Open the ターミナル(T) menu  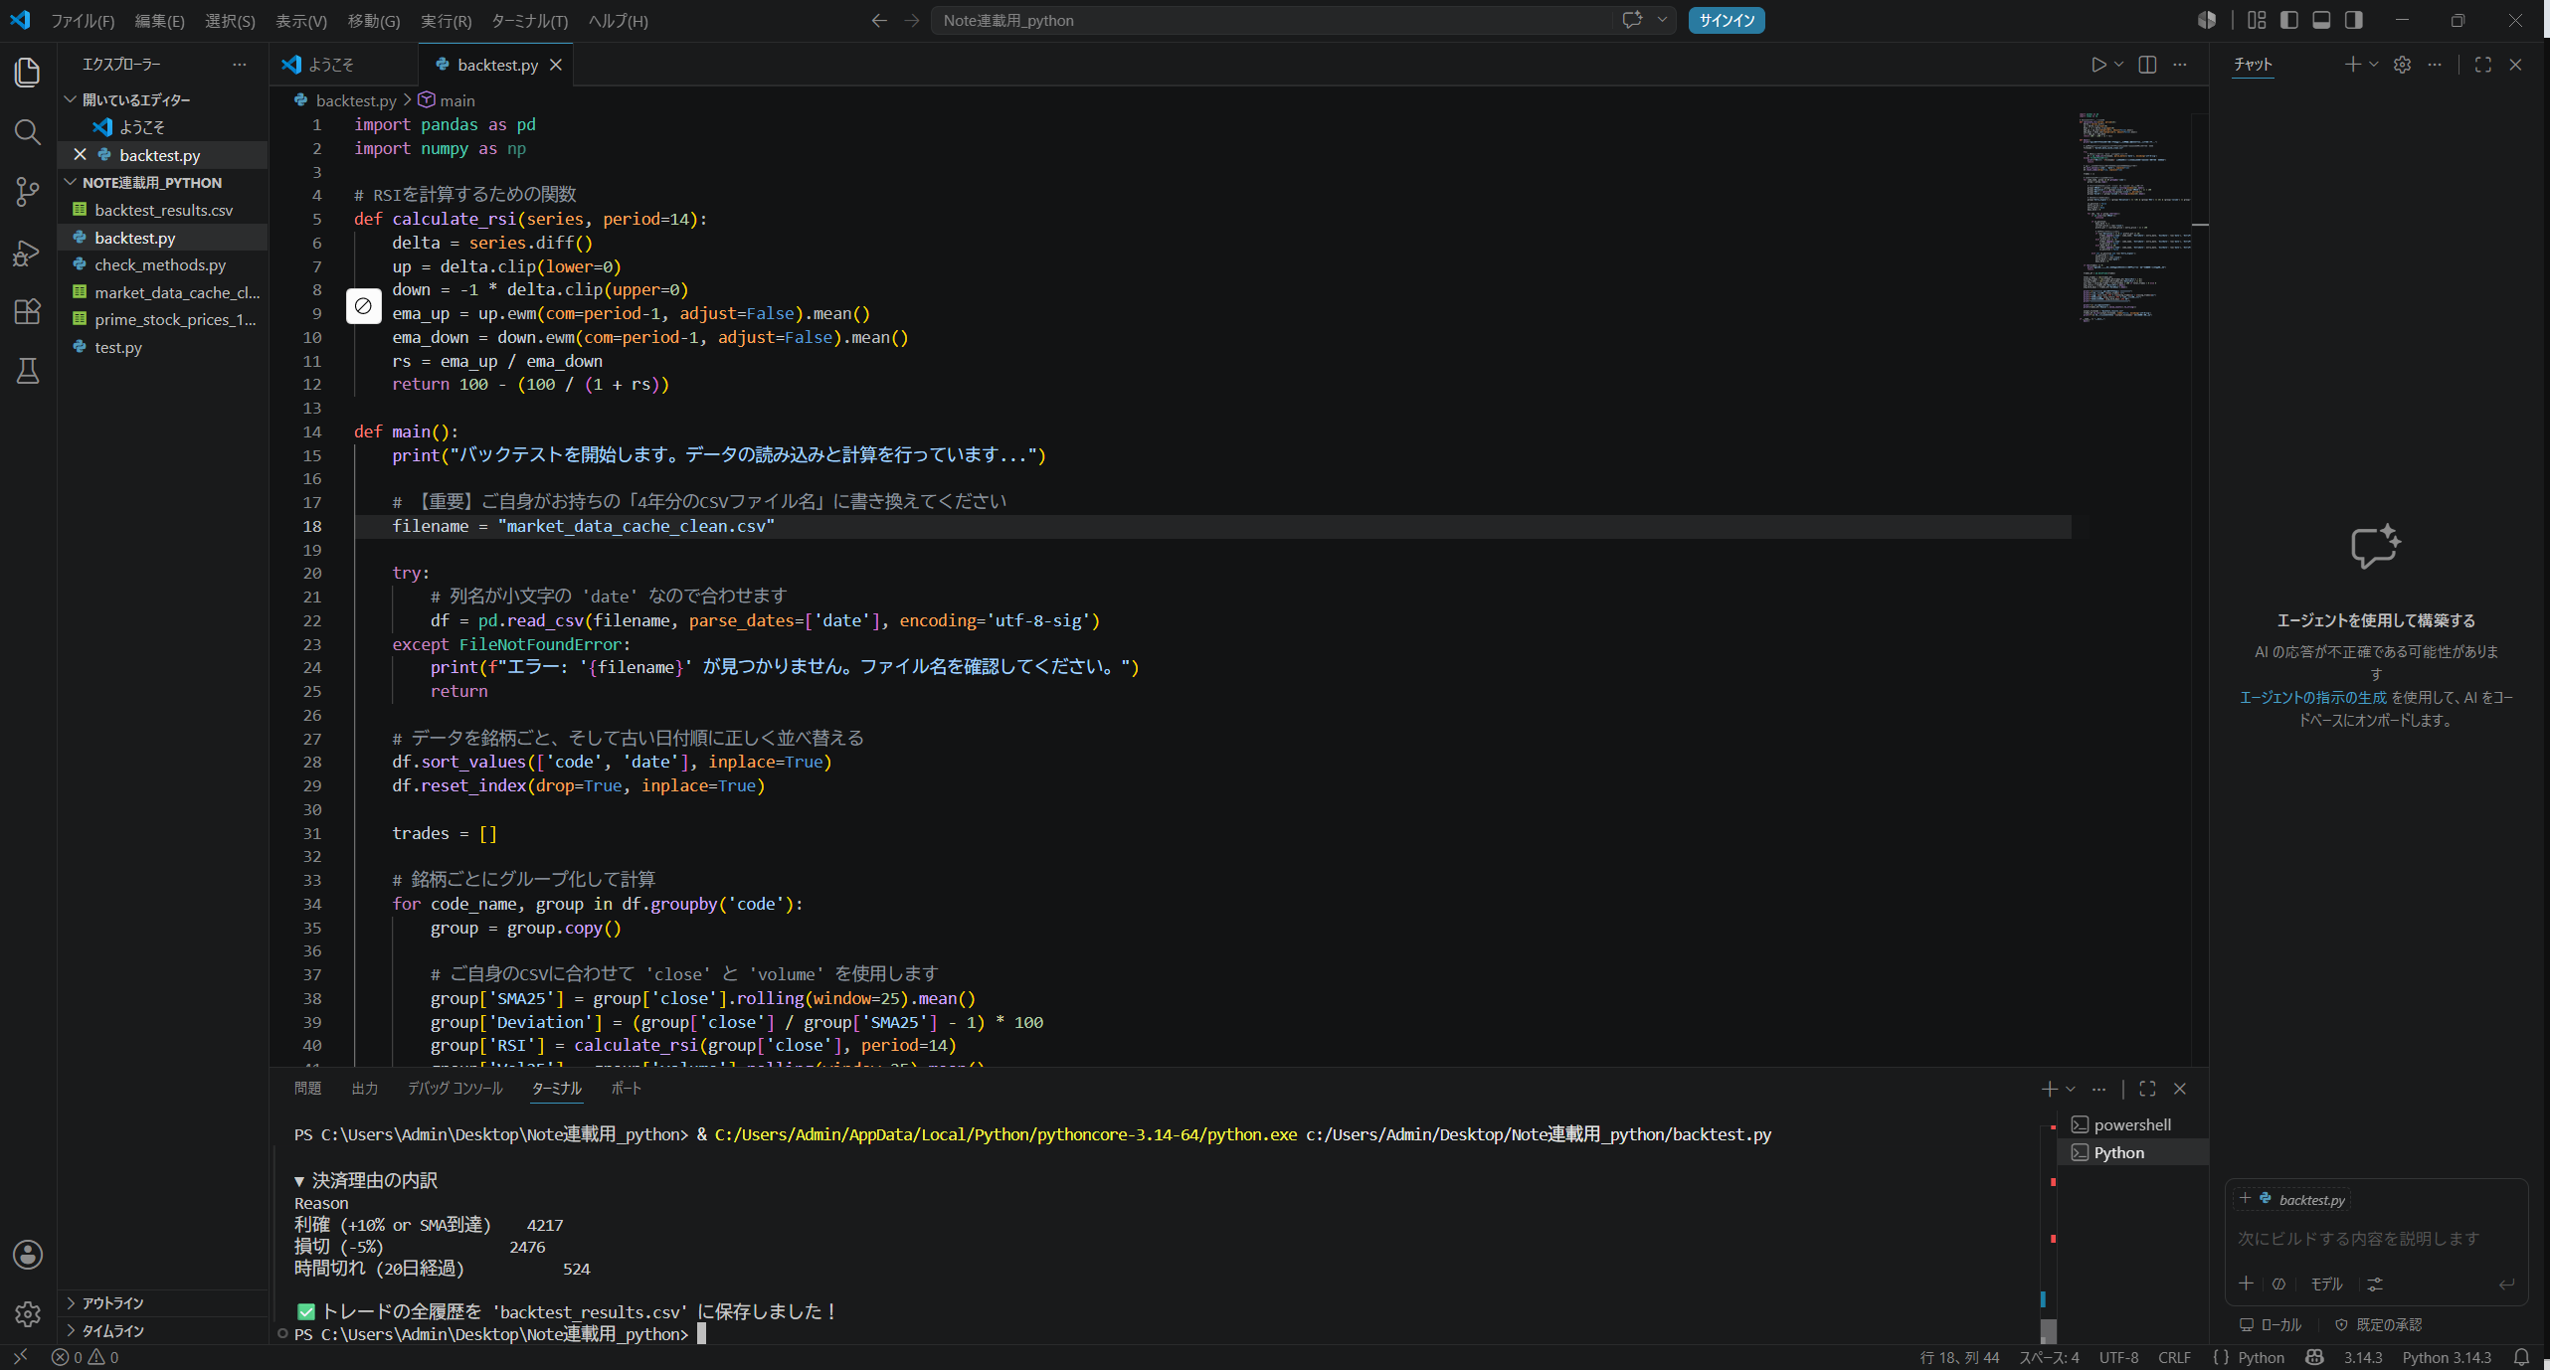(x=529, y=21)
